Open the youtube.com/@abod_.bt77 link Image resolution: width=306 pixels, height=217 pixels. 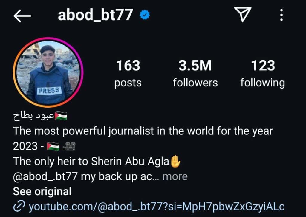coord(157,207)
